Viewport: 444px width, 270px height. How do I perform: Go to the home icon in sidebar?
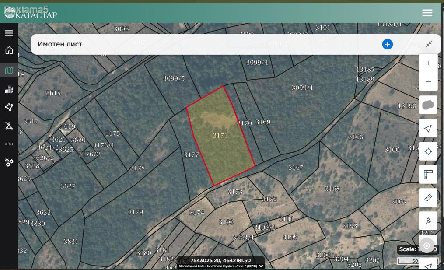[9, 50]
